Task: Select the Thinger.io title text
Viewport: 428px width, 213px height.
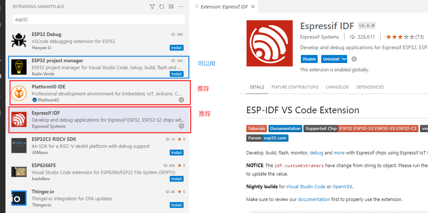Action: (x=44, y=192)
